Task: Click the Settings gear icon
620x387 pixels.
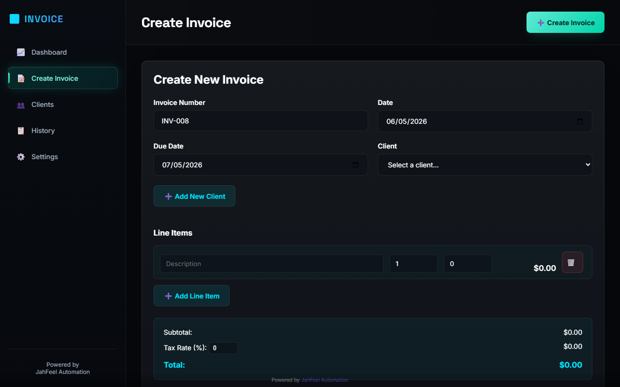Action: [x=21, y=157]
